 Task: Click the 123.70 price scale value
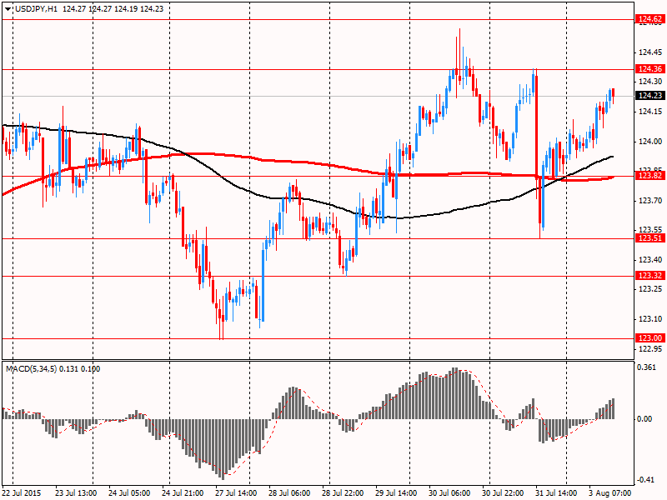tap(650, 200)
